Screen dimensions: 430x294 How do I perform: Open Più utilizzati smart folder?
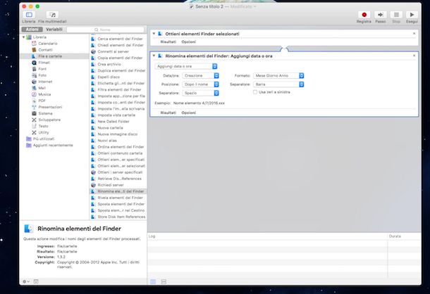44,139
